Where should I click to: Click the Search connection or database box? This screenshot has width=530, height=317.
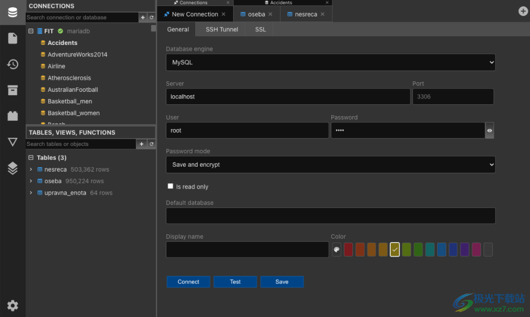point(82,17)
